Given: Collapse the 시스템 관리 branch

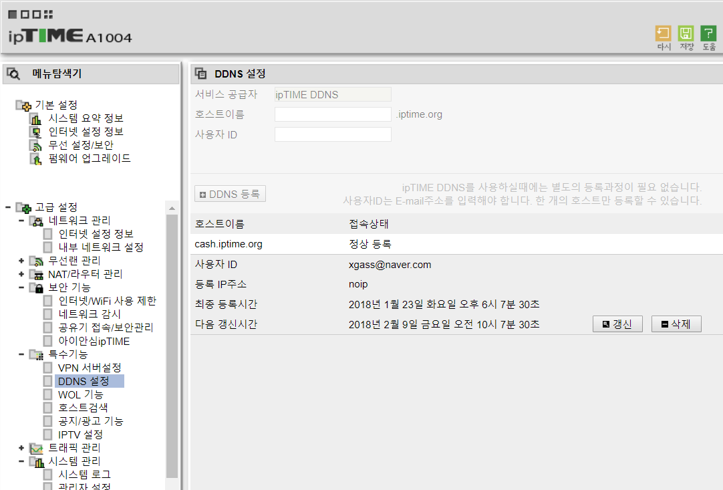Looking at the screenshot, I should click(x=21, y=461).
